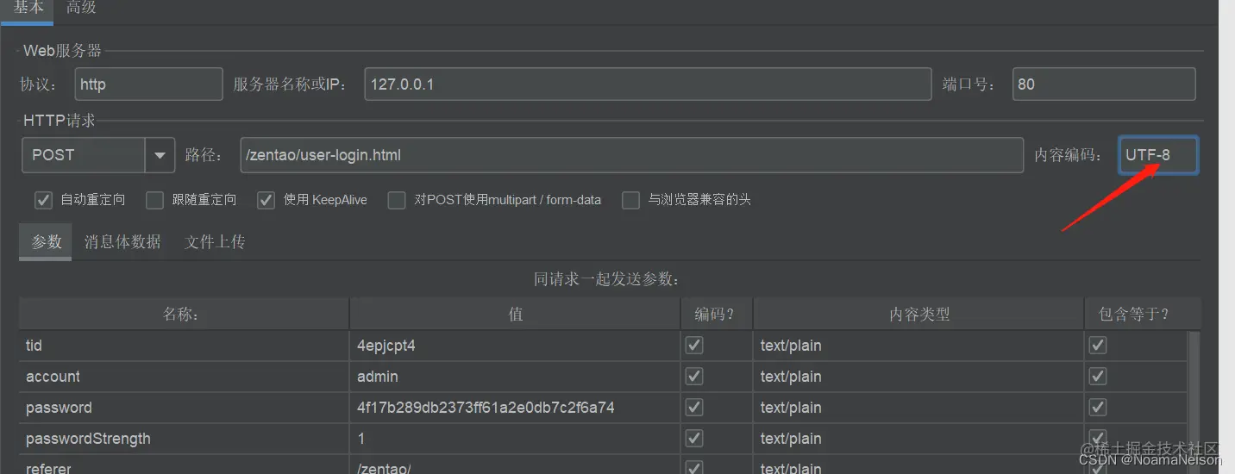Click the 编码? column header
The image size is (1235, 474).
(x=716, y=314)
